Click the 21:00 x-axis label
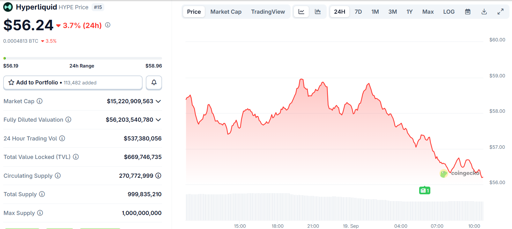This screenshot has height=229, width=512. point(313,226)
